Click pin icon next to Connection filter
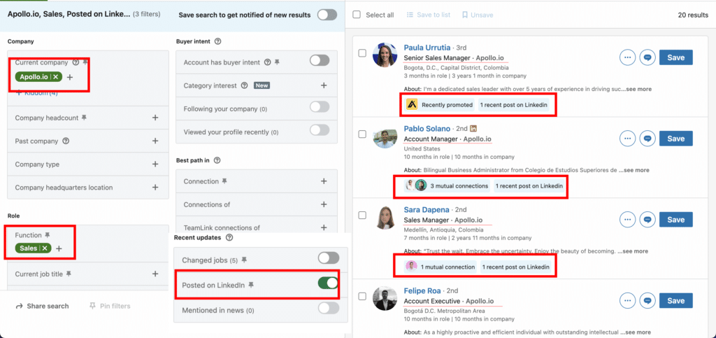 click(224, 181)
